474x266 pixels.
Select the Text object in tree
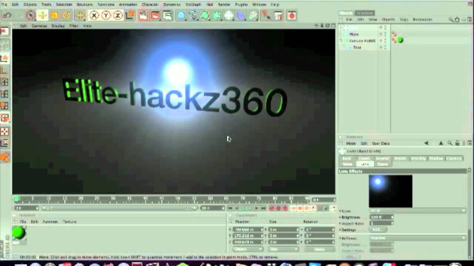[x=357, y=47]
